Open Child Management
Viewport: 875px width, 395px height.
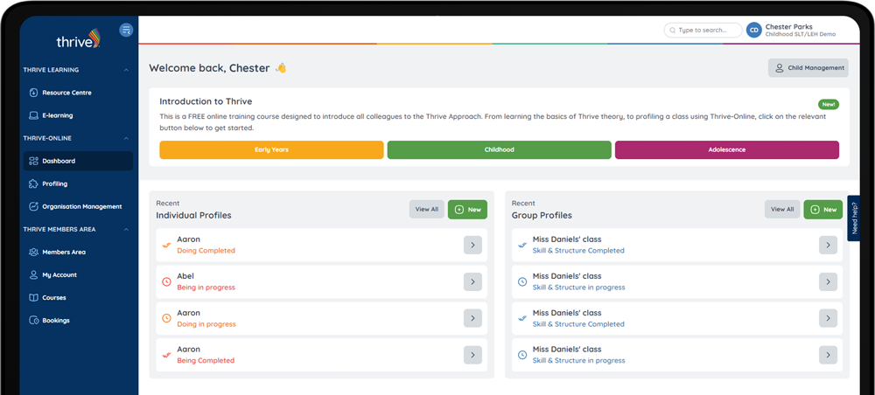click(x=808, y=68)
